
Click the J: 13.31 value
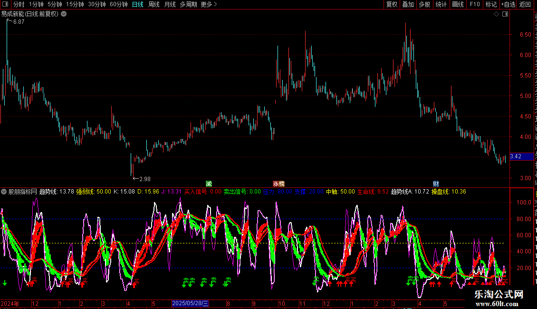click(171, 192)
